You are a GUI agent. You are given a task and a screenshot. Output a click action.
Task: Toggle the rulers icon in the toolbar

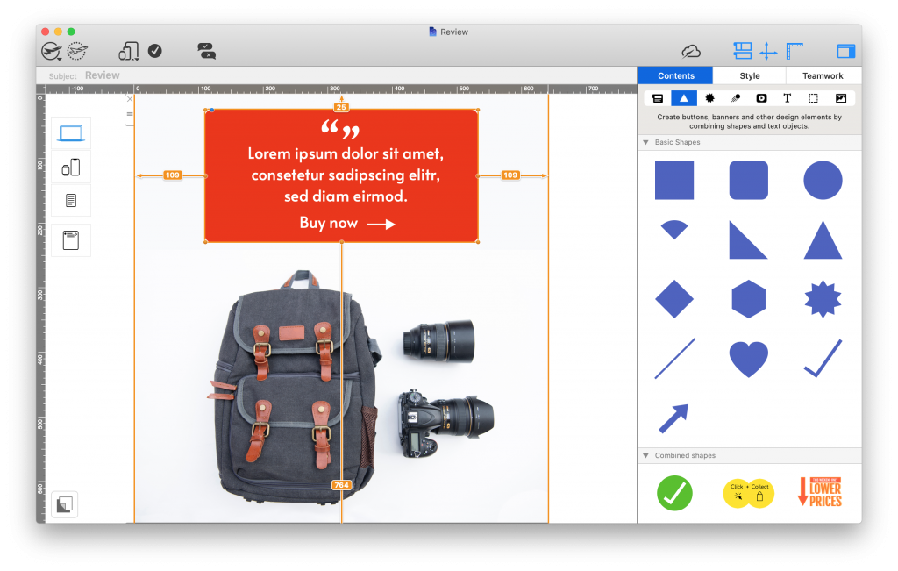795,51
